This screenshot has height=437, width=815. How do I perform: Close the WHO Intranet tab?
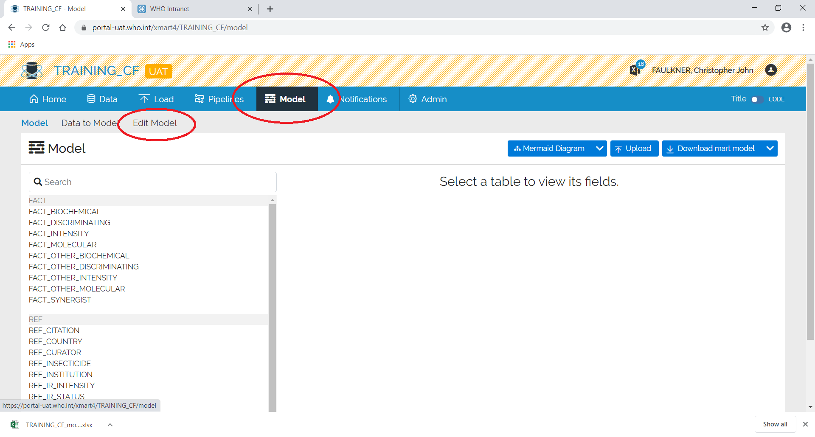(250, 9)
